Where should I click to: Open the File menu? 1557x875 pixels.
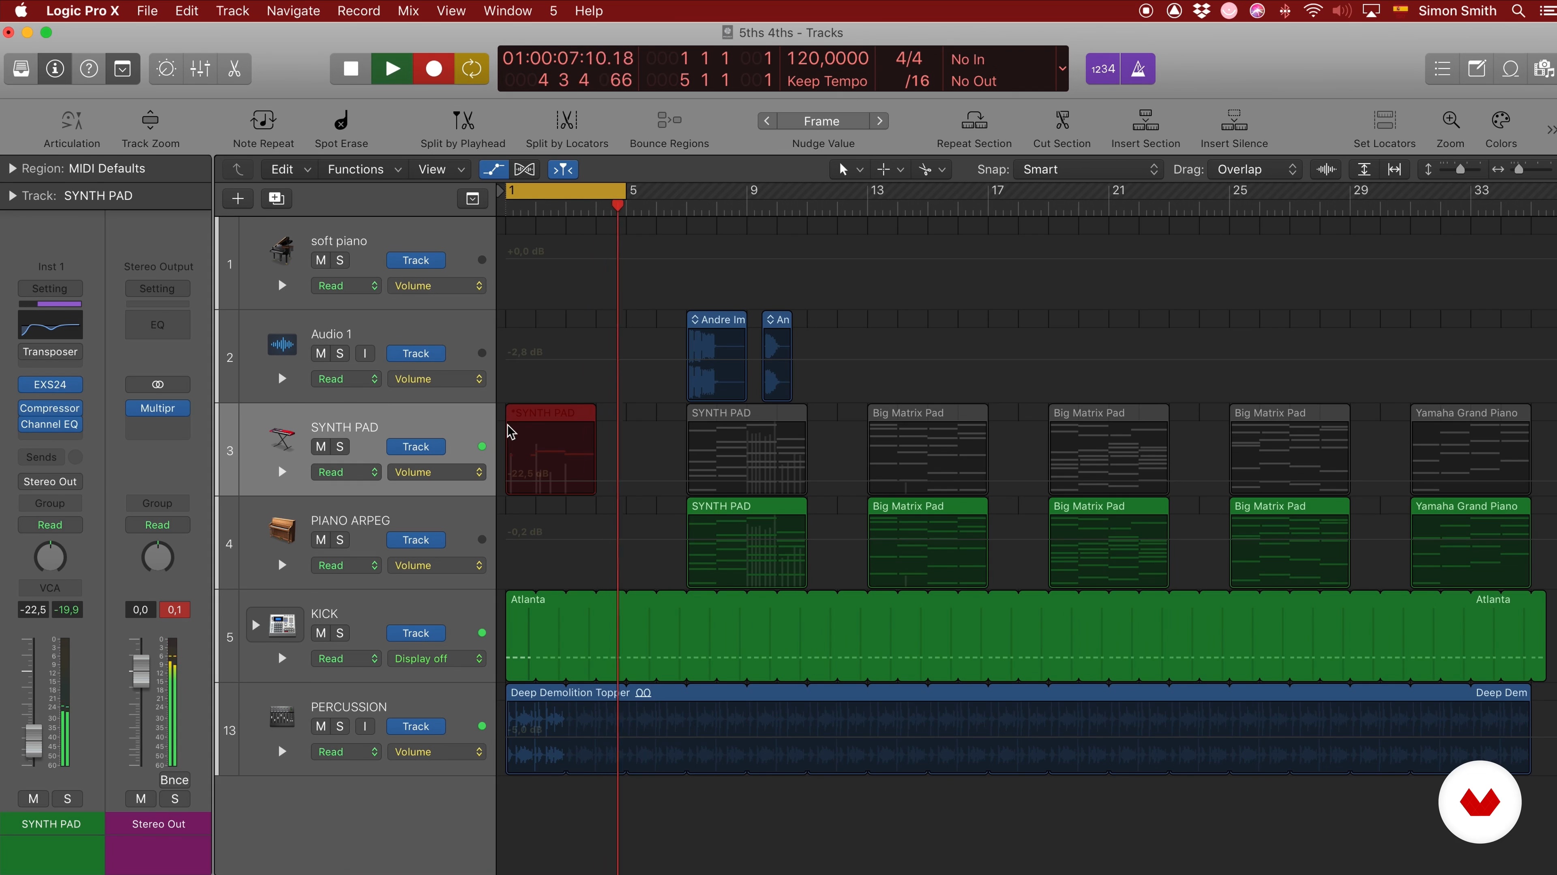tap(147, 11)
